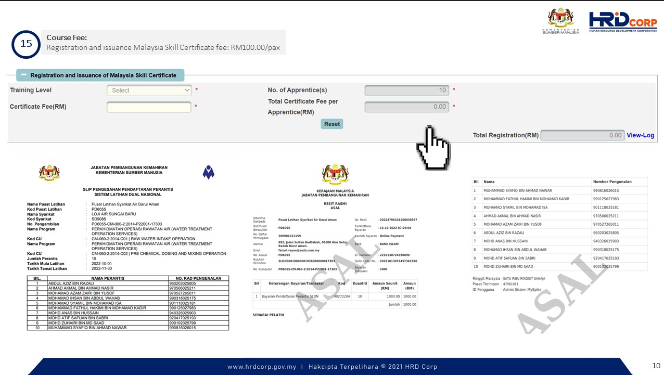664x375 pixels.
Task: Click the 'LOJI AIR SUNGAI BARU' company name
Action: 113,214
